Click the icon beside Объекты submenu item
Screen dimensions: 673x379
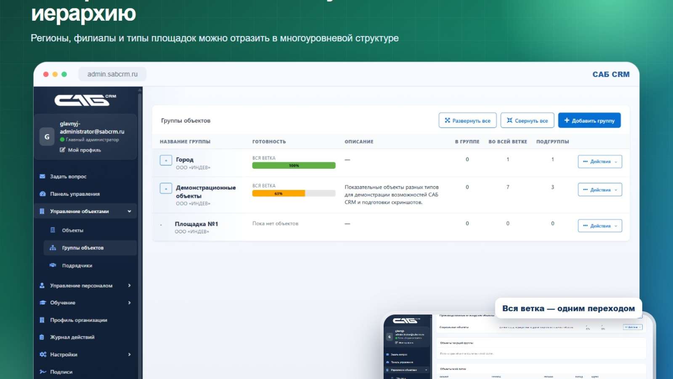(53, 230)
